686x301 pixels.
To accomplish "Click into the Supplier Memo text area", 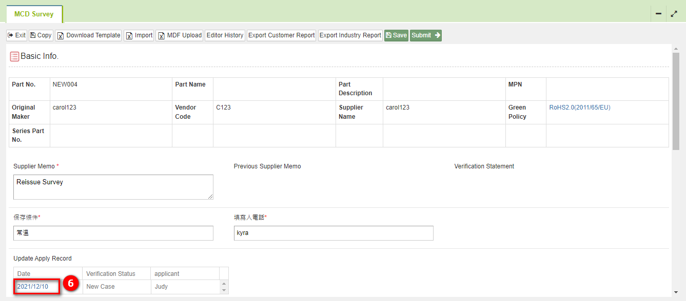I will coord(113,187).
